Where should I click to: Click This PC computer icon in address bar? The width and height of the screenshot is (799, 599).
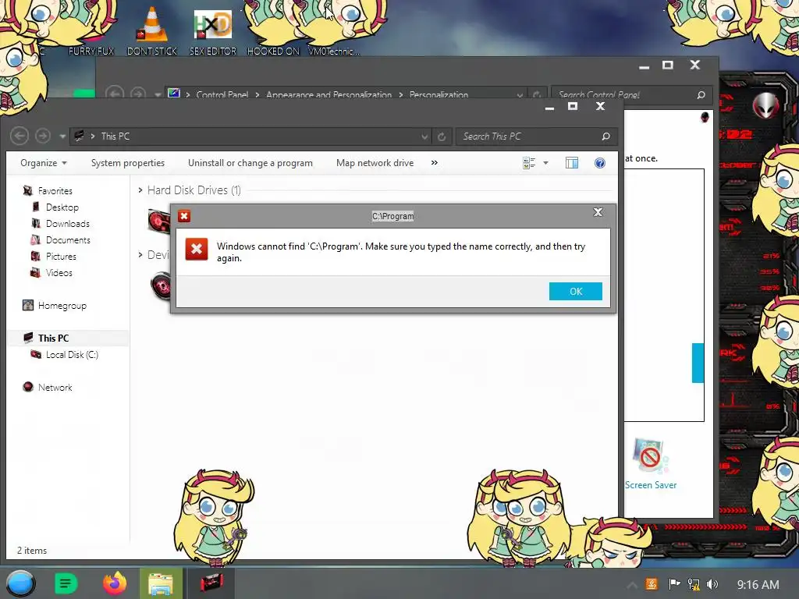pyautogui.click(x=79, y=136)
